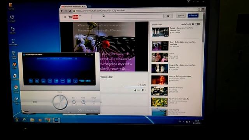Click the fourth icon in Entertainment Mode icon row
The width and height of the screenshot is (249, 140).
[x=50, y=81]
